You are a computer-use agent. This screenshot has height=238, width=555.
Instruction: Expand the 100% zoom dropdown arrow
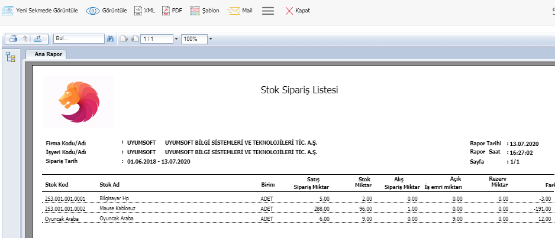point(211,39)
